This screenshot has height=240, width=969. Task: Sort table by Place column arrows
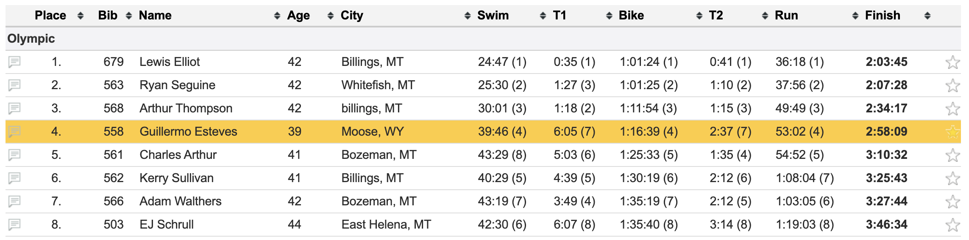click(81, 16)
